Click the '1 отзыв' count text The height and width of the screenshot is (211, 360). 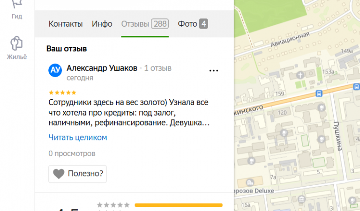click(157, 68)
